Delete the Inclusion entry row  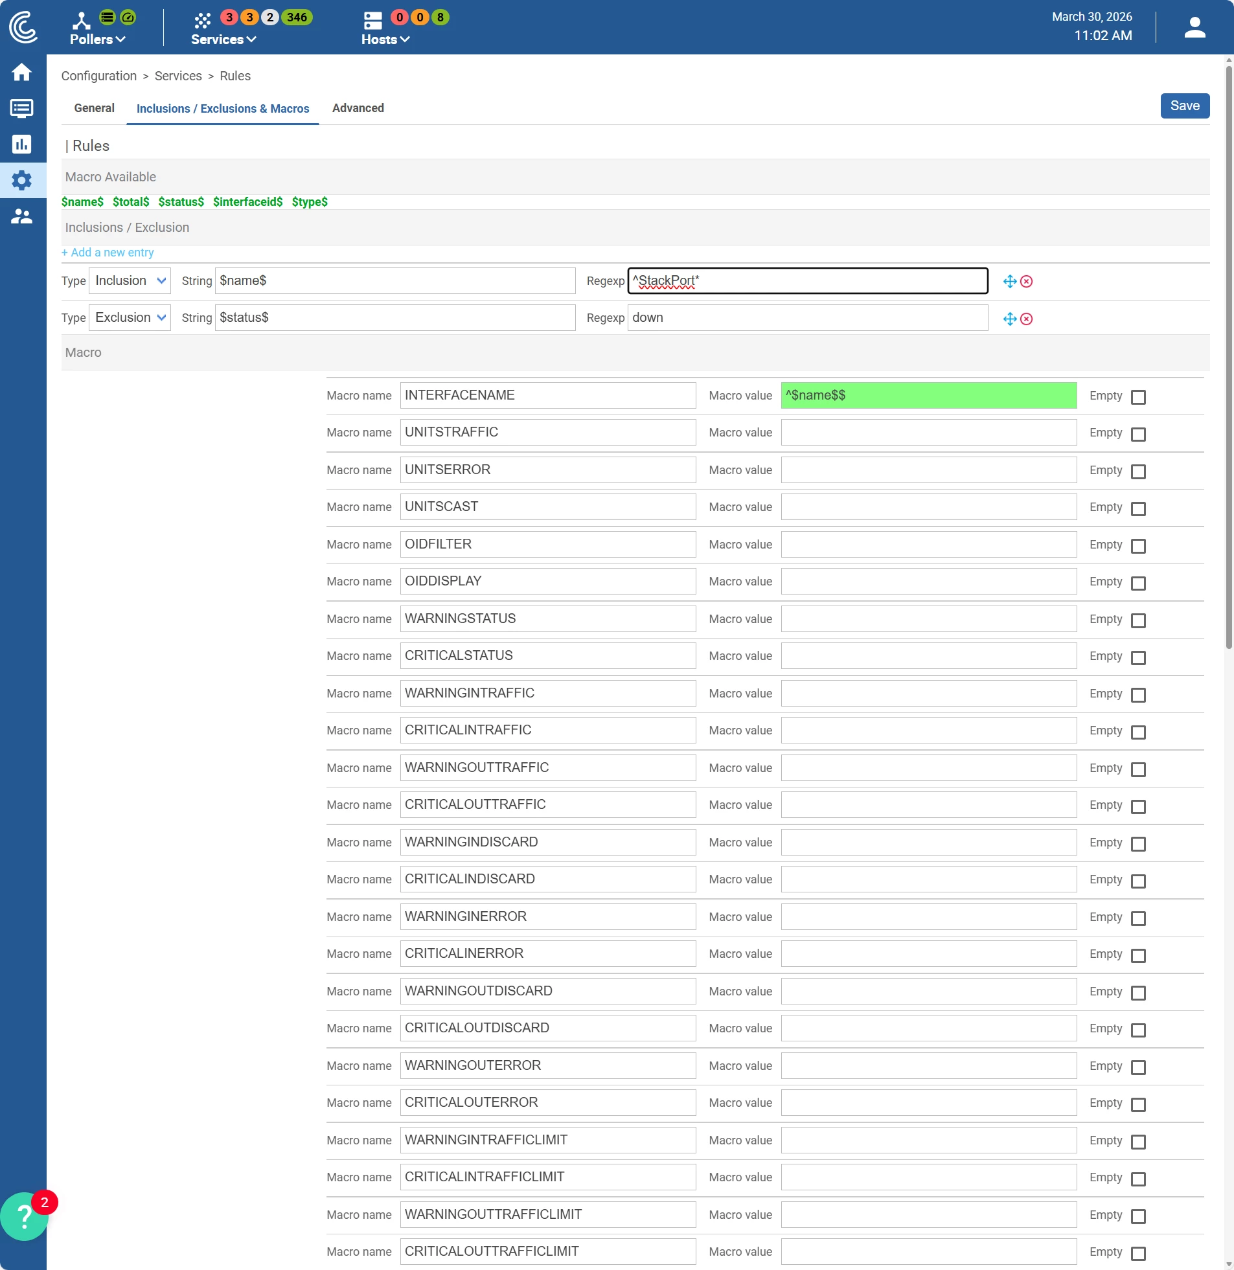pos(1027,281)
